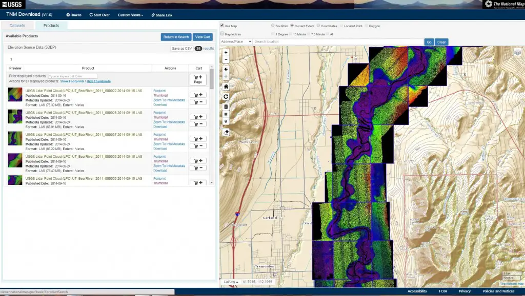Remove UT_BearRiver_2011_000037 from cart

pos(198,146)
